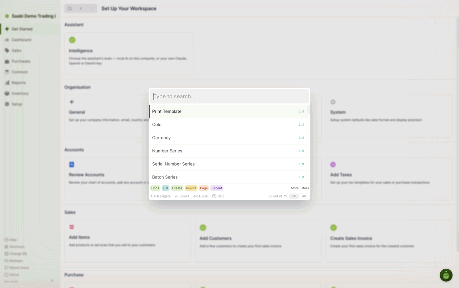Expand More Filters in search dialog
The width and height of the screenshot is (459, 288).
300,188
